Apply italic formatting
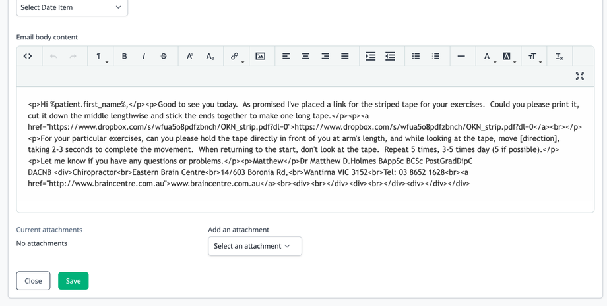The height and width of the screenshot is (306, 607). [144, 57]
